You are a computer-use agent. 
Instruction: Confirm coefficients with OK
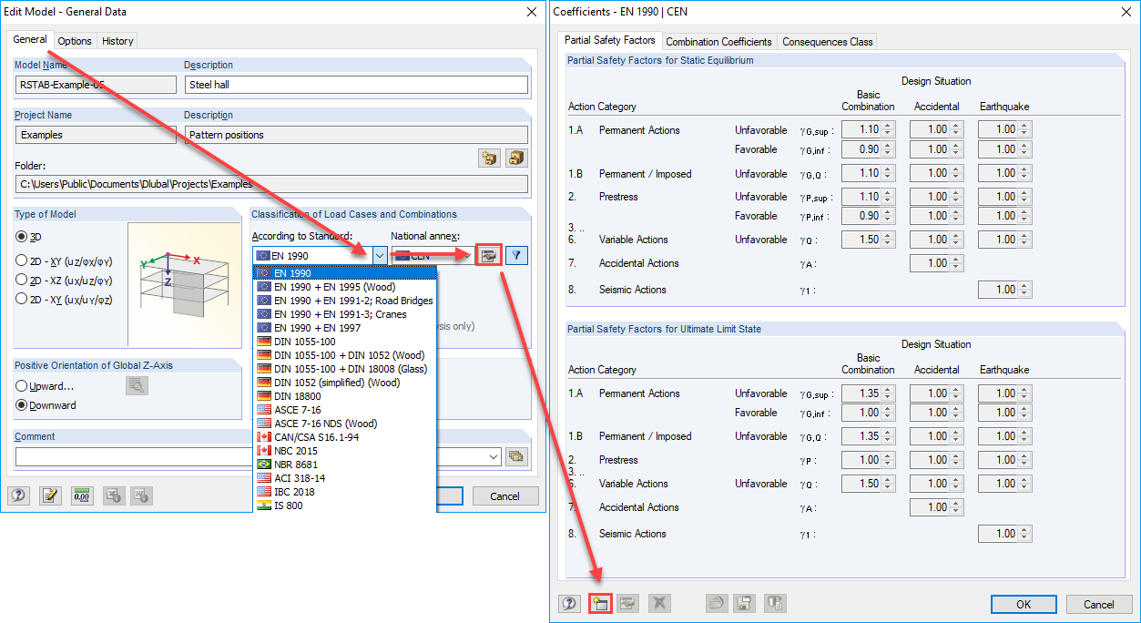coord(1024,604)
